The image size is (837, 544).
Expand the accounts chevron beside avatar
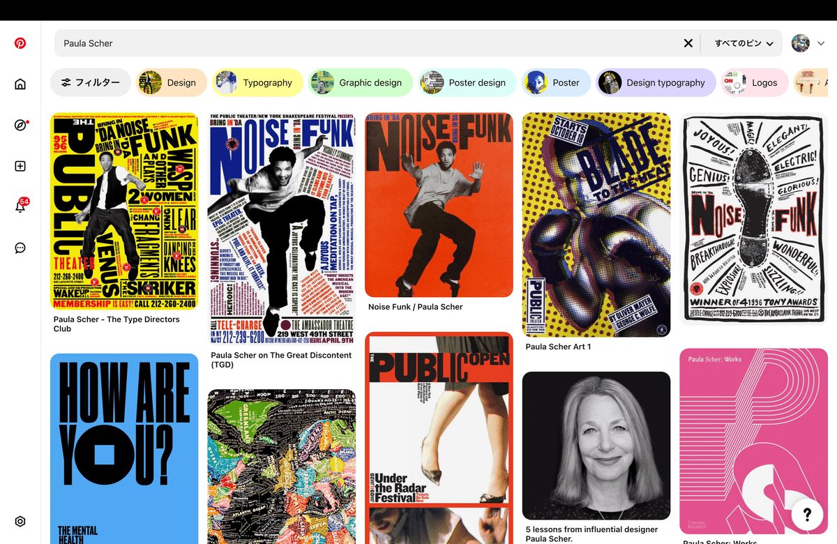point(821,43)
